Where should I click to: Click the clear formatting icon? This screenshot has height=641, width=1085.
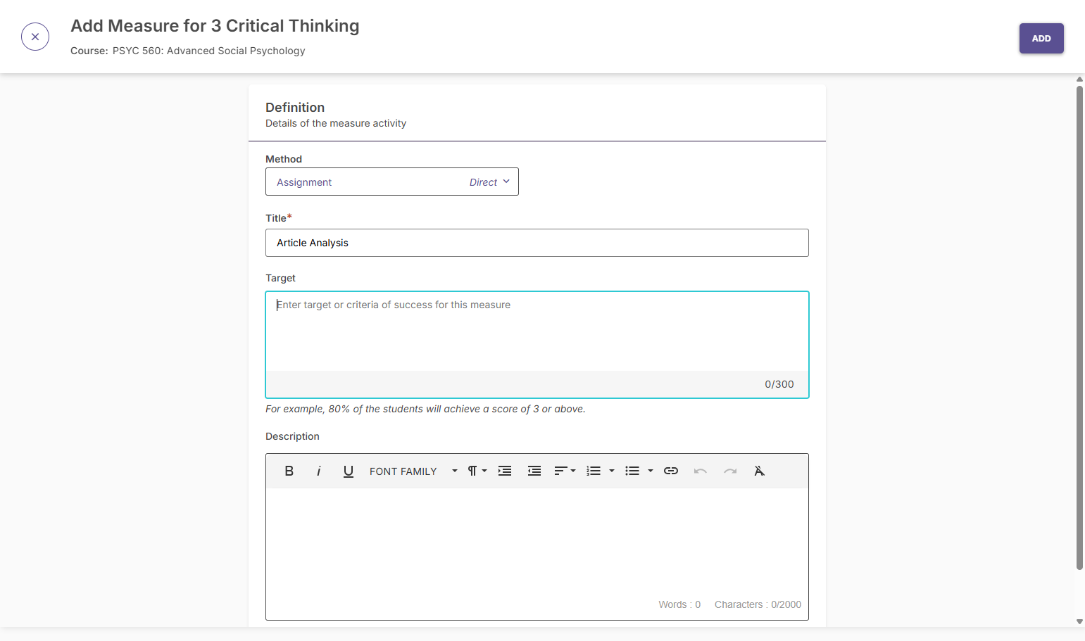point(759,471)
